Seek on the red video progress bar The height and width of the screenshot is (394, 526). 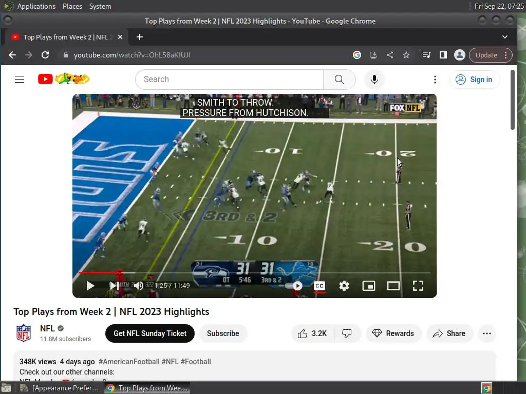pos(254,273)
